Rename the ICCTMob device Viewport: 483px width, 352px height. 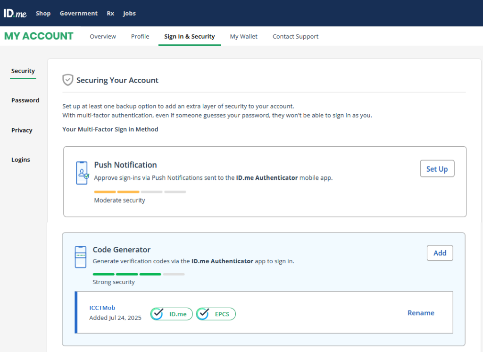[421, 313]
